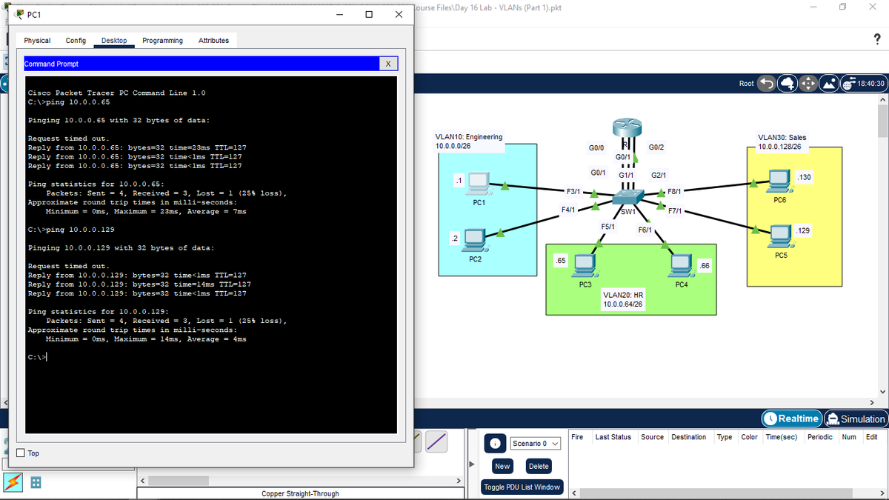This screenshot has width=889, height=500.
Task: Select the PC1 computer in topology
Action: coord(479,183)
